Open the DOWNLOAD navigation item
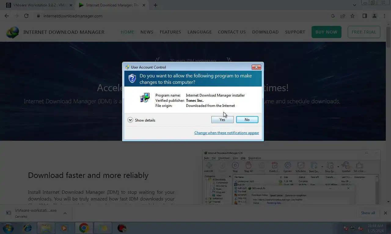Viewport: 391px width, 234px height. 265,32
